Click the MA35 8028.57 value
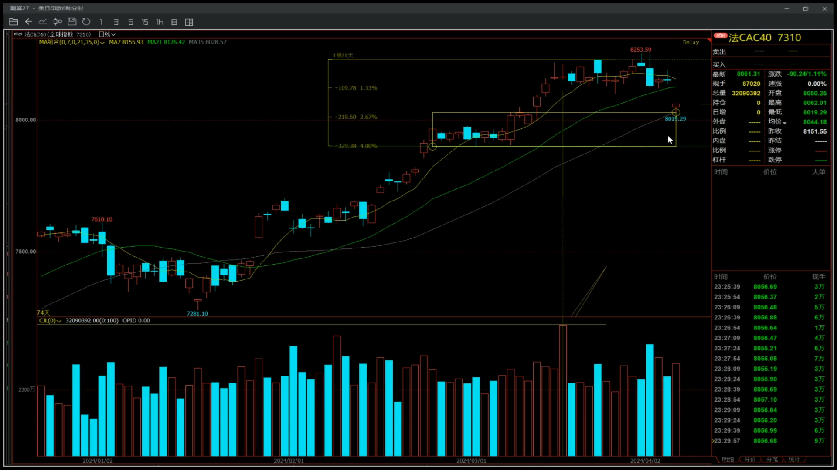 coord(208,42)
